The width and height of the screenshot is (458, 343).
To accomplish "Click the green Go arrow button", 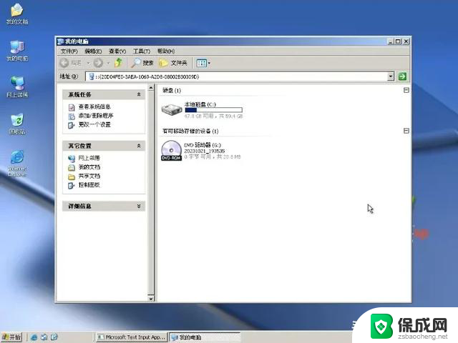I will 402,76.
